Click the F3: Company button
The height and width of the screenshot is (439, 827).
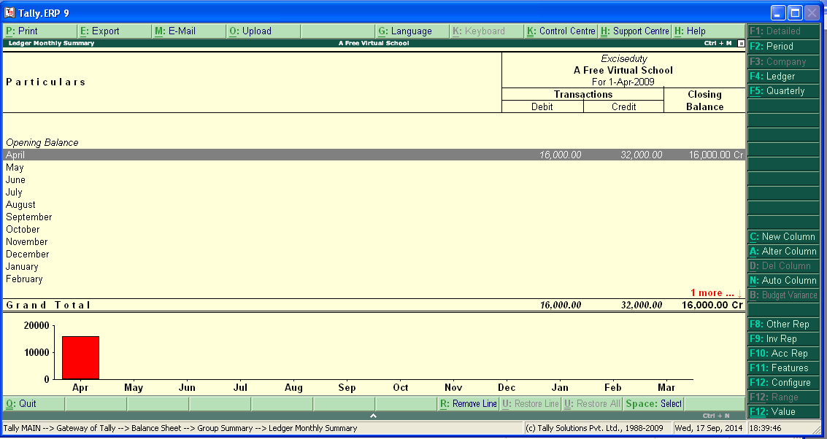tap(783, 62)
